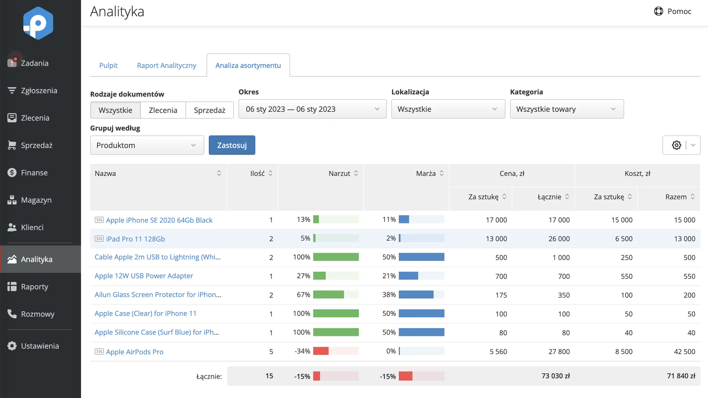Open Raporty in the sidebar menu
The width and height of the screenshot is (708, 398).
click(40, 287)
